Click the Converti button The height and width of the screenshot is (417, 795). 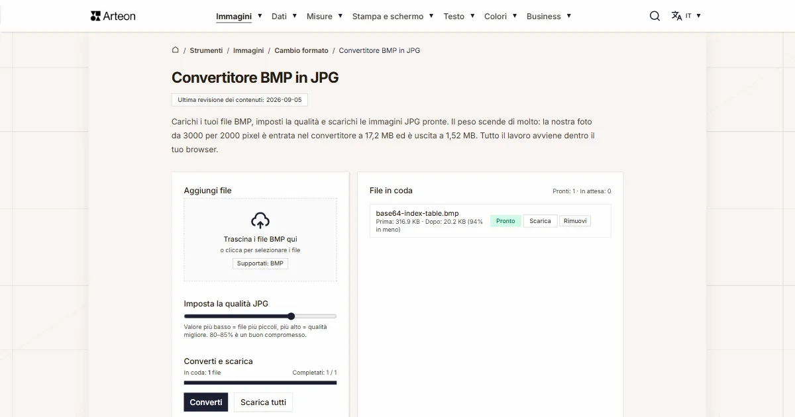pos(206,402)
